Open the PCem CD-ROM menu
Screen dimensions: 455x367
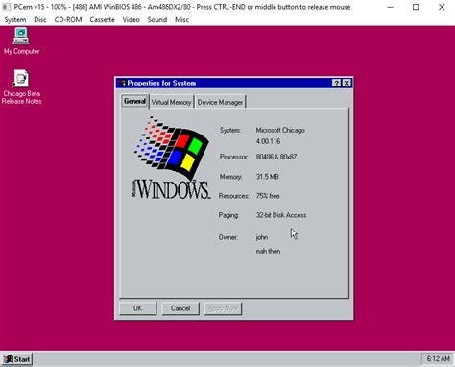[68, 20]
